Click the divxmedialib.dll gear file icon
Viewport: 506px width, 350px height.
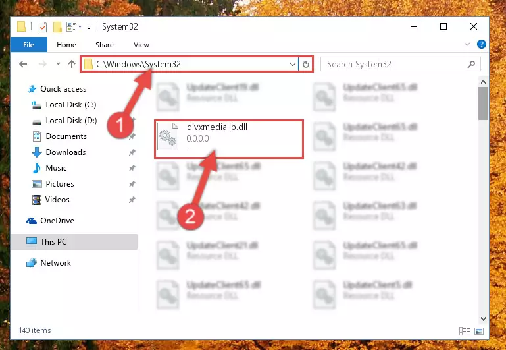point(168,136)
